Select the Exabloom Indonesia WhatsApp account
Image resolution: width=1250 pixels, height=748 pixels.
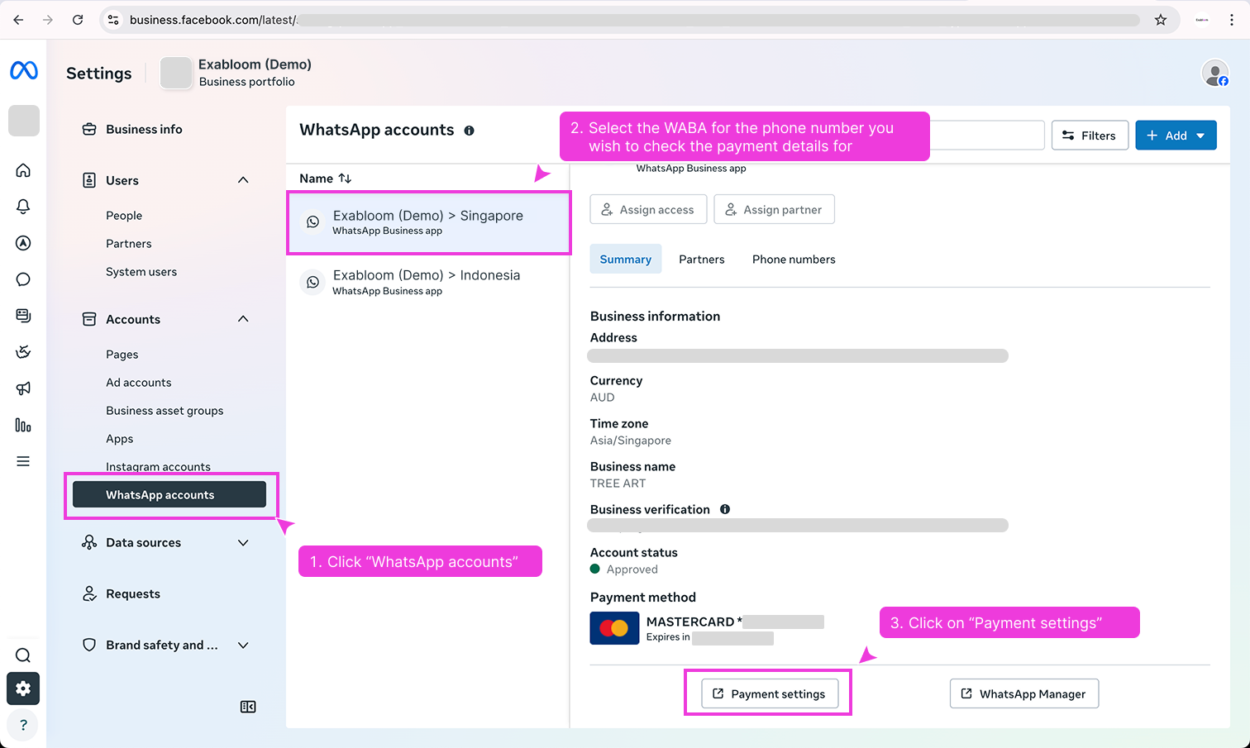[427, 281]
